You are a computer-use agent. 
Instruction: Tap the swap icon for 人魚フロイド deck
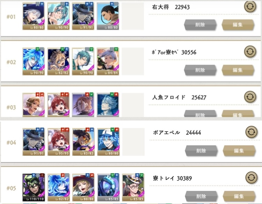[250, 97]
